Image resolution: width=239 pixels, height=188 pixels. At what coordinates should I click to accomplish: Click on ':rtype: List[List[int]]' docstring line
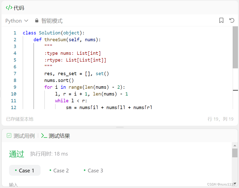(x=75, y=60)
